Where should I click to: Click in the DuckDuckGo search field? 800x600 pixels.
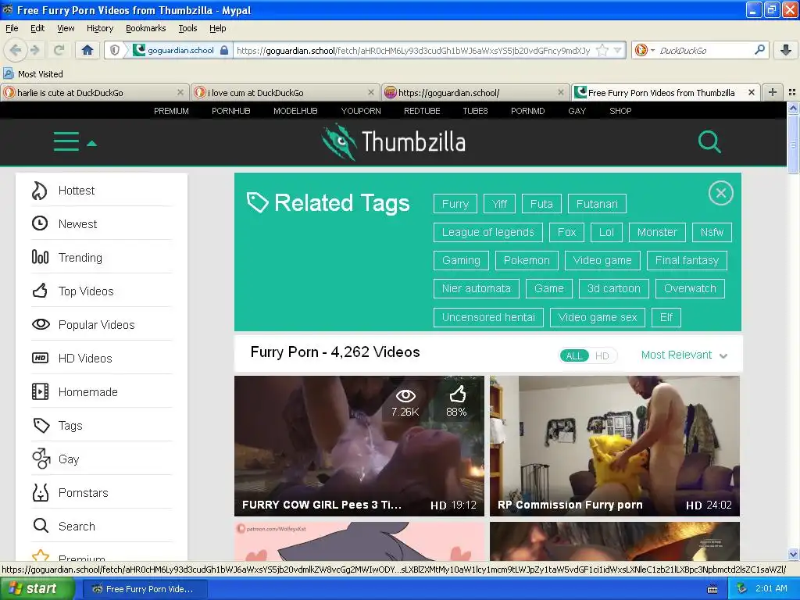coord(704,50)
